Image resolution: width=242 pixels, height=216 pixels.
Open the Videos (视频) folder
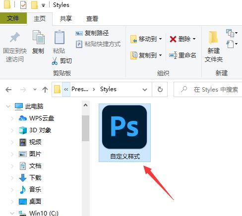(30, 142)
